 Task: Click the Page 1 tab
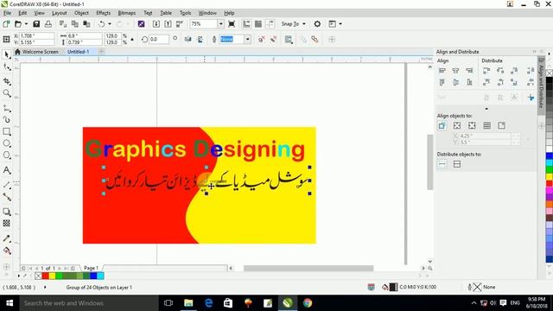(91, 268)
